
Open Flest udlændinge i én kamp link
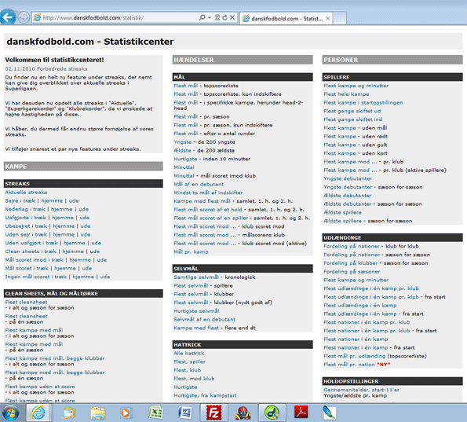360,306
